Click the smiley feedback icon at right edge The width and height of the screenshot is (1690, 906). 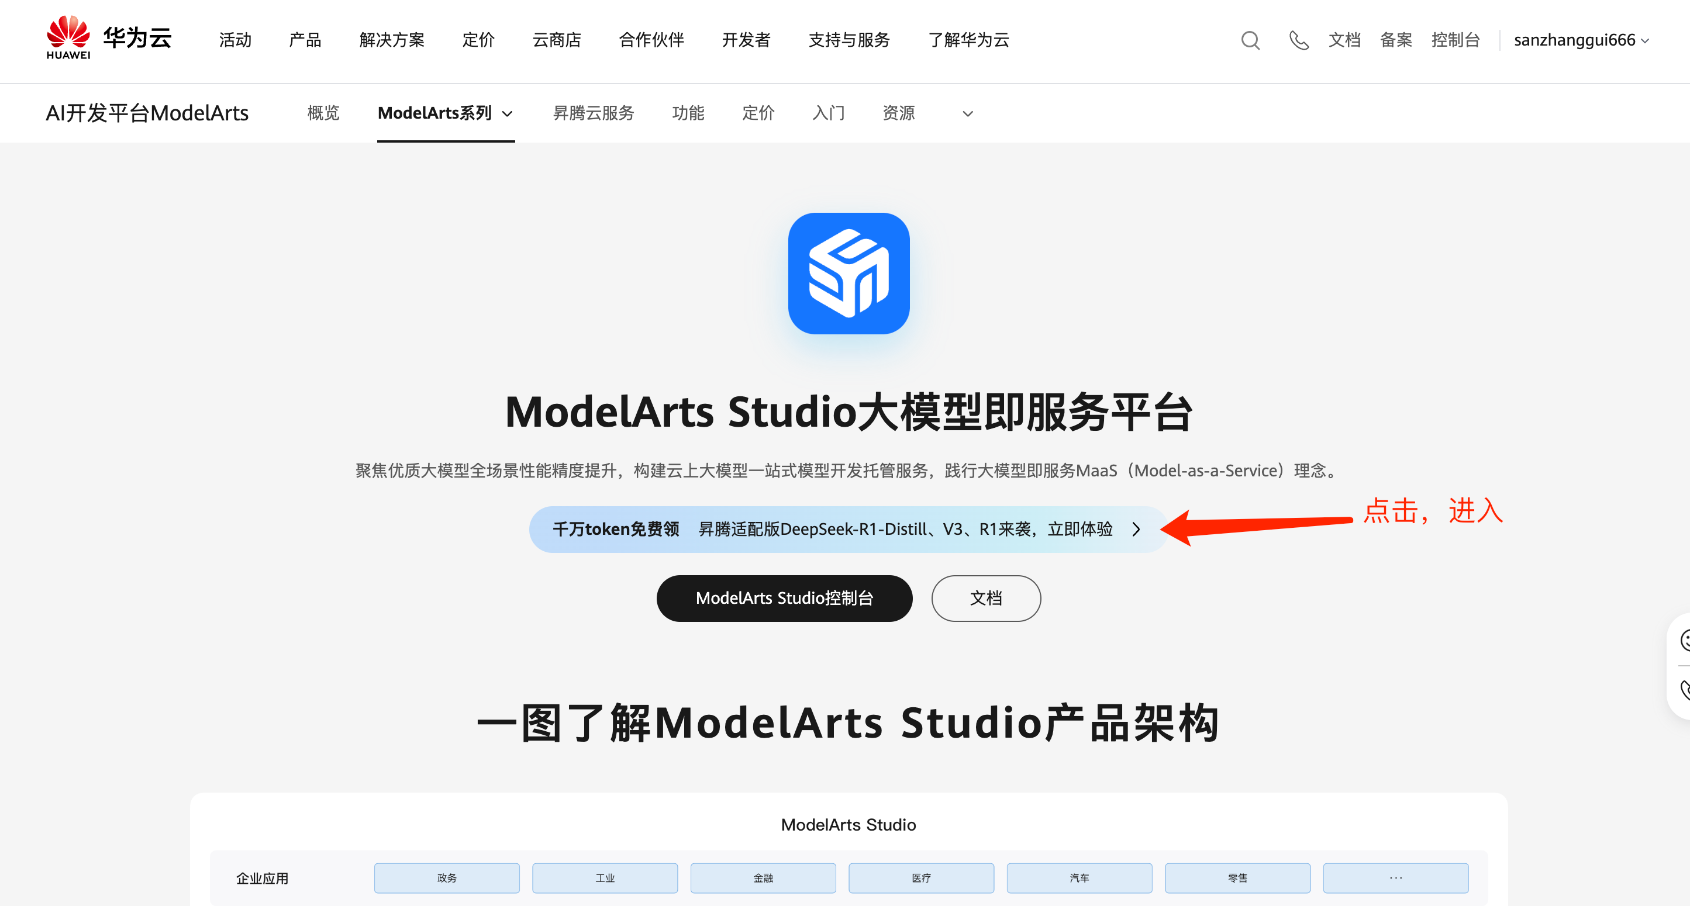click(1684, 640)
